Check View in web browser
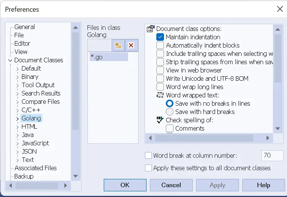 pyautogui.click(x=160, y=70)
